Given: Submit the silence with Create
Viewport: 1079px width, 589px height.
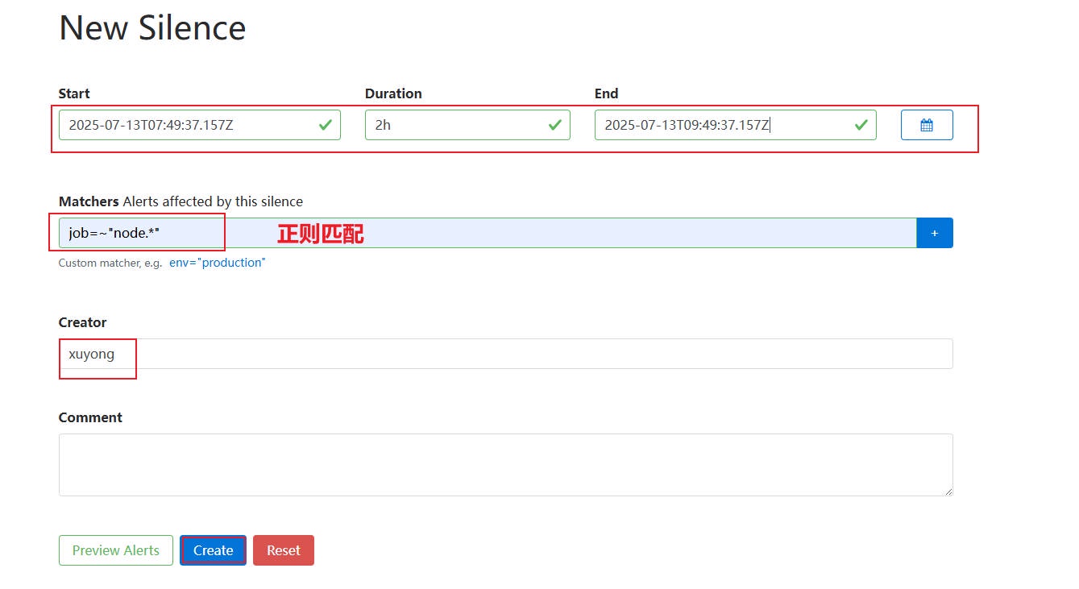Looking at the screenshot, I should click(213, 550).
